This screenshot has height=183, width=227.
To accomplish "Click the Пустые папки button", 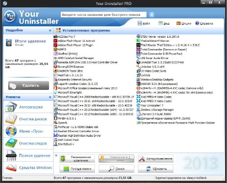I will point(77,168).
